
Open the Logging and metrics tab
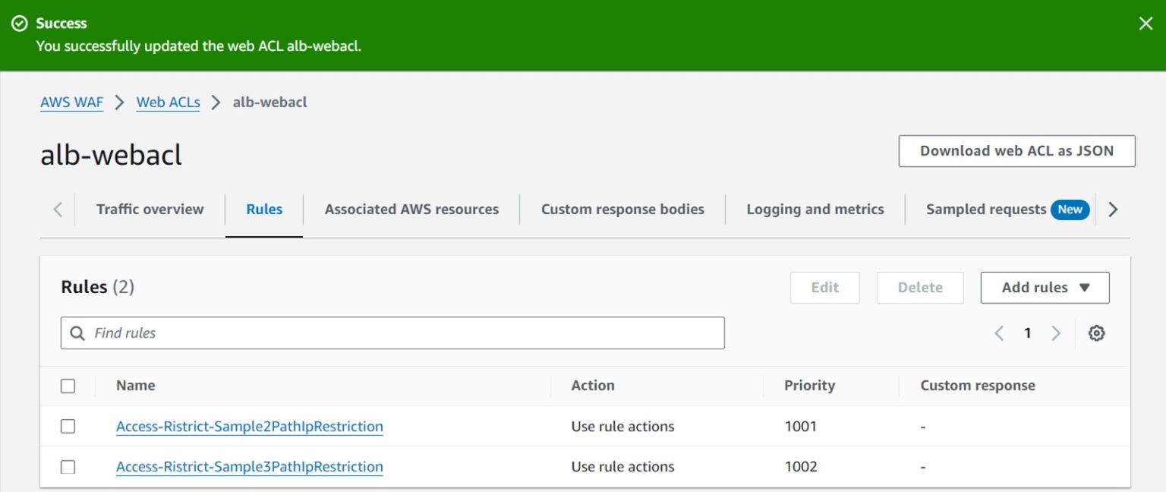815,209
